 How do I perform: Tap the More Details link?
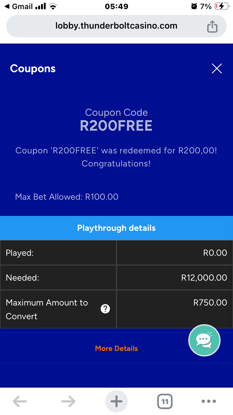pos(116,348)
